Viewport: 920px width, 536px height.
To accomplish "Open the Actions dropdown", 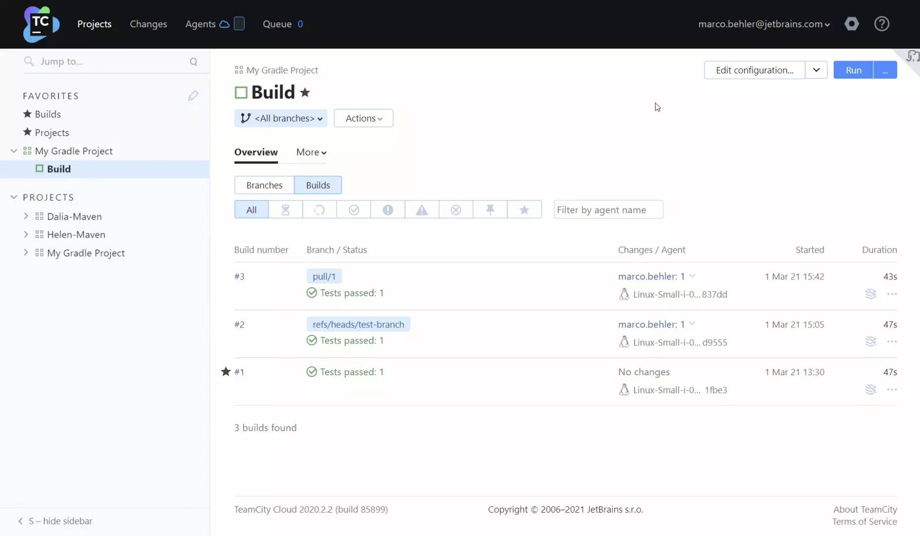I will tap(363, 119).
